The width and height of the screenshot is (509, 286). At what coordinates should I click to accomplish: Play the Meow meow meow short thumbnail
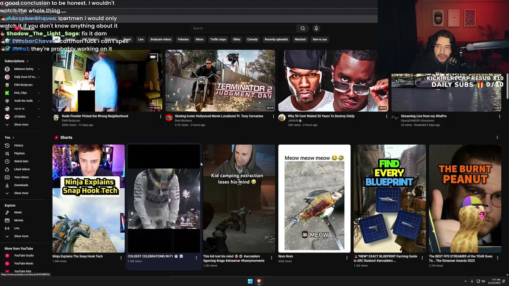click(x=315, y=198)
